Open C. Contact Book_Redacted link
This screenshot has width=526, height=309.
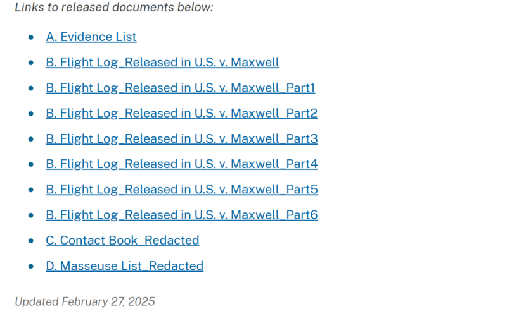pyautogui.click(x=122, y=240)
